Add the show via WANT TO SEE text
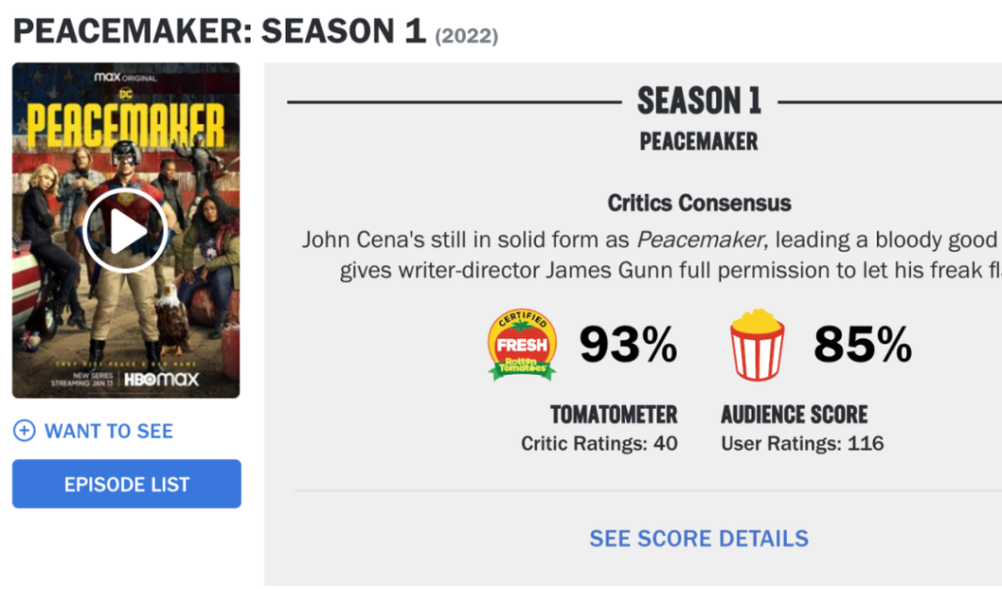 click(x=109, y=430)
